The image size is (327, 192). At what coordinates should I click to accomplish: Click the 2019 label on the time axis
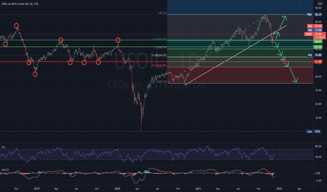click(37, 189)
